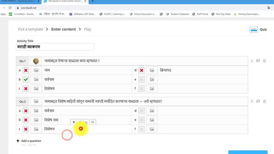Screen dimensions: 274x154
Task: Add image to Qu.1 answer e
Action: [x=152, y=80]
